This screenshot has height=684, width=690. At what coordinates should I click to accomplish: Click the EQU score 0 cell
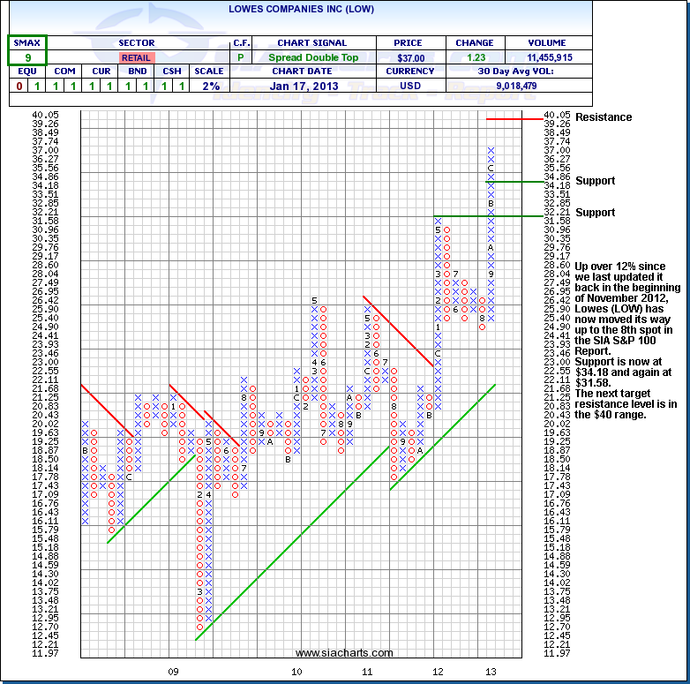(18, 86)
